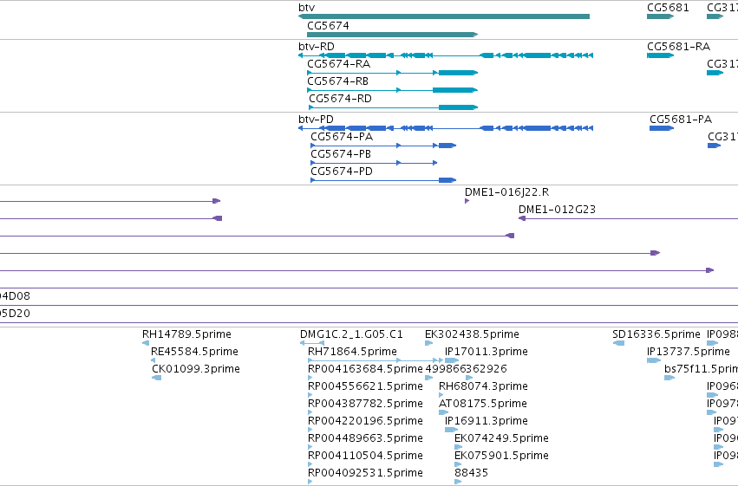
Task: Select the RH71864.5prime spliced EST line
Action: (376, 360)
